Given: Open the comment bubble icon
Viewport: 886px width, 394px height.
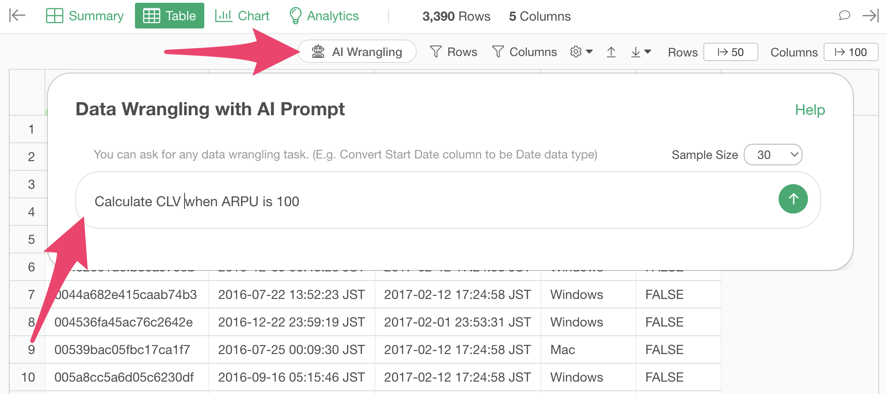Looking at the screenshot, I should pyautogui.click(x=844, y=16).
